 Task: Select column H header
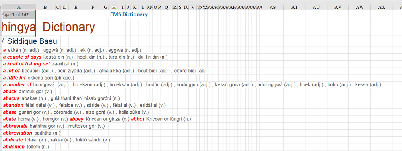(x=114, y=7)
